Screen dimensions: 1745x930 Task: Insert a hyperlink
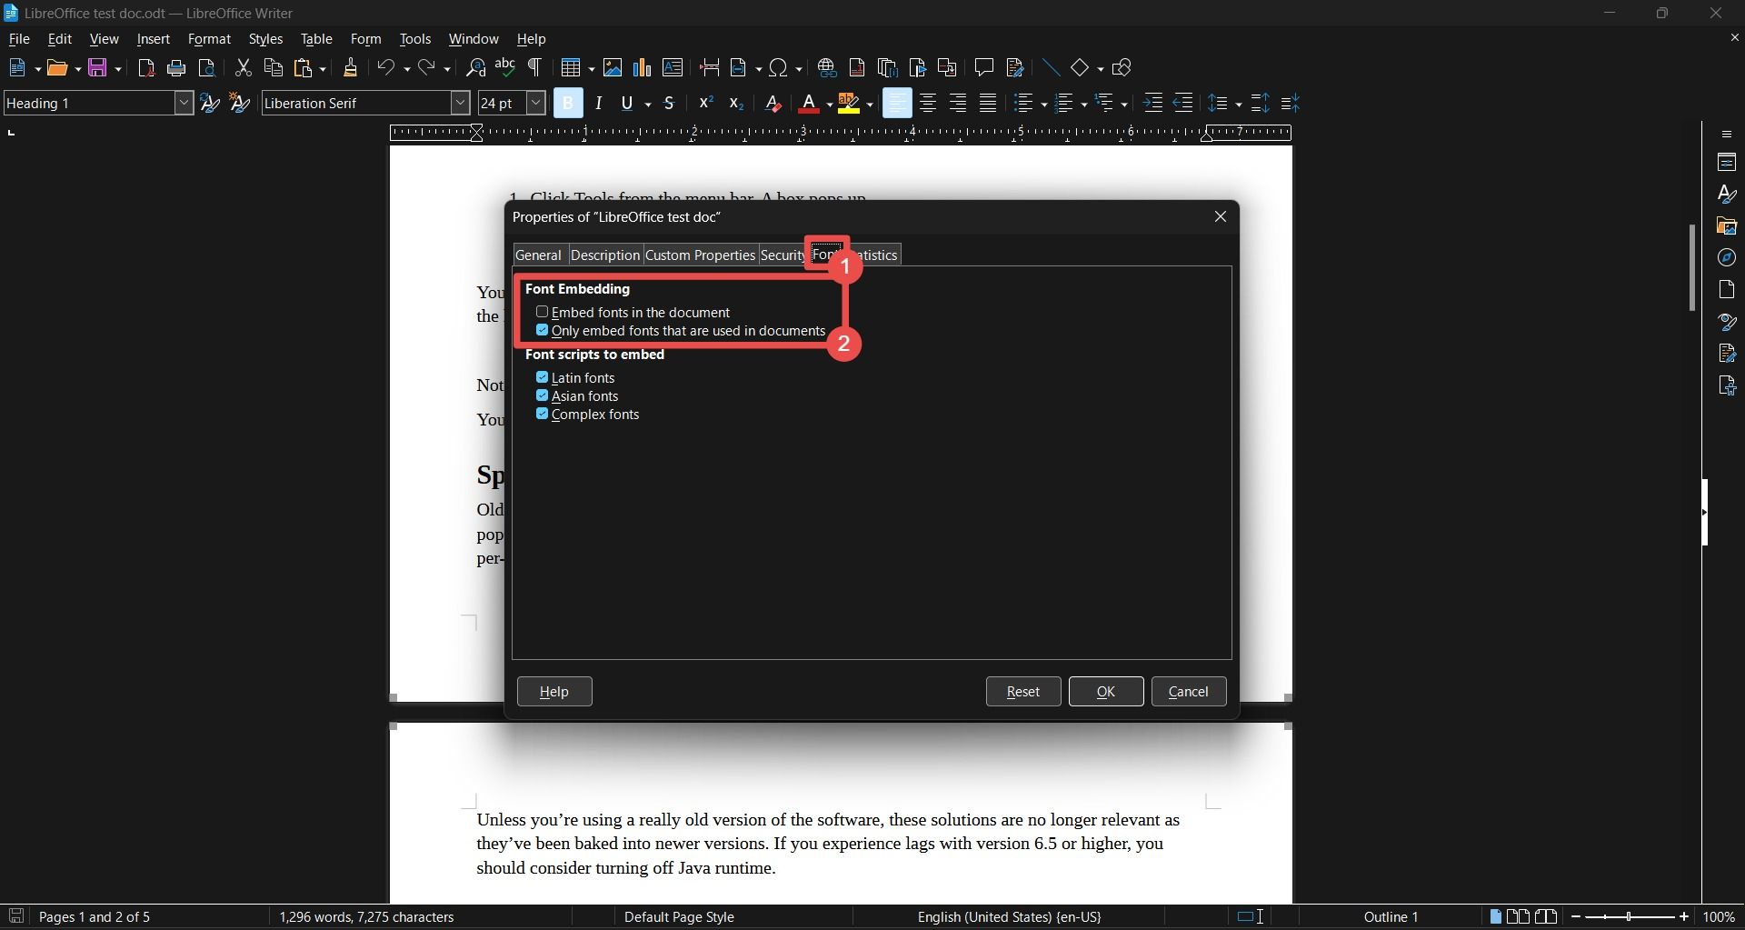828,67
